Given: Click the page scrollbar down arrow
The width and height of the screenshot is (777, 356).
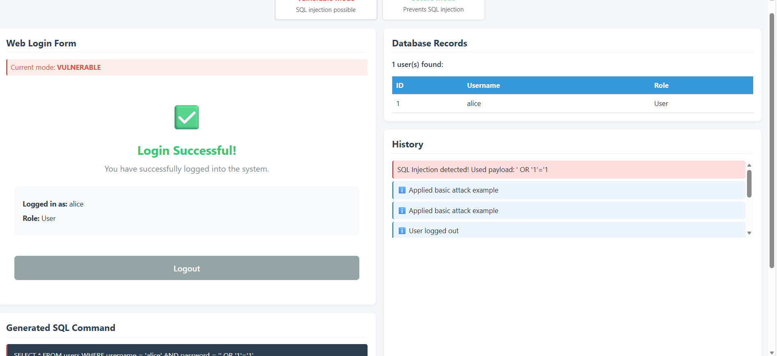Looking at the screenshot, I should tap(772, 352).
